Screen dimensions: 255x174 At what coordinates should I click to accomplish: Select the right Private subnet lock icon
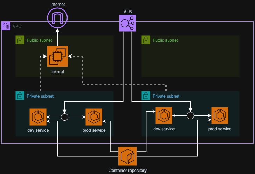click(x=146, y=96)
